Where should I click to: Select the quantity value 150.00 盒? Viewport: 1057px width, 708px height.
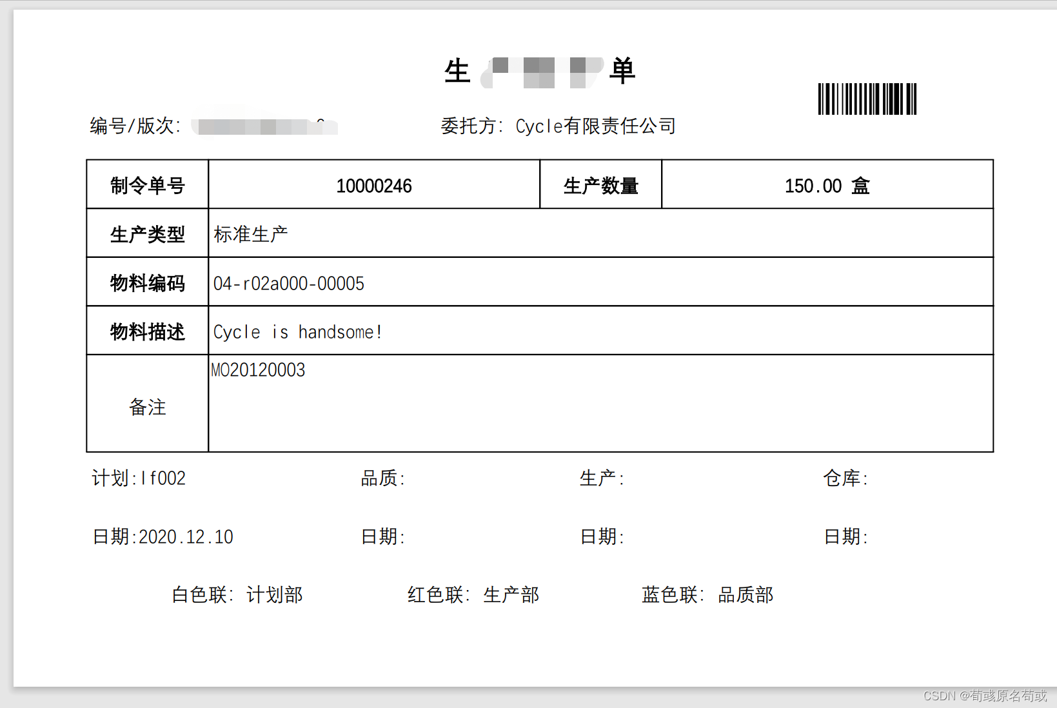pyautogui.click(x=827, y=186)
